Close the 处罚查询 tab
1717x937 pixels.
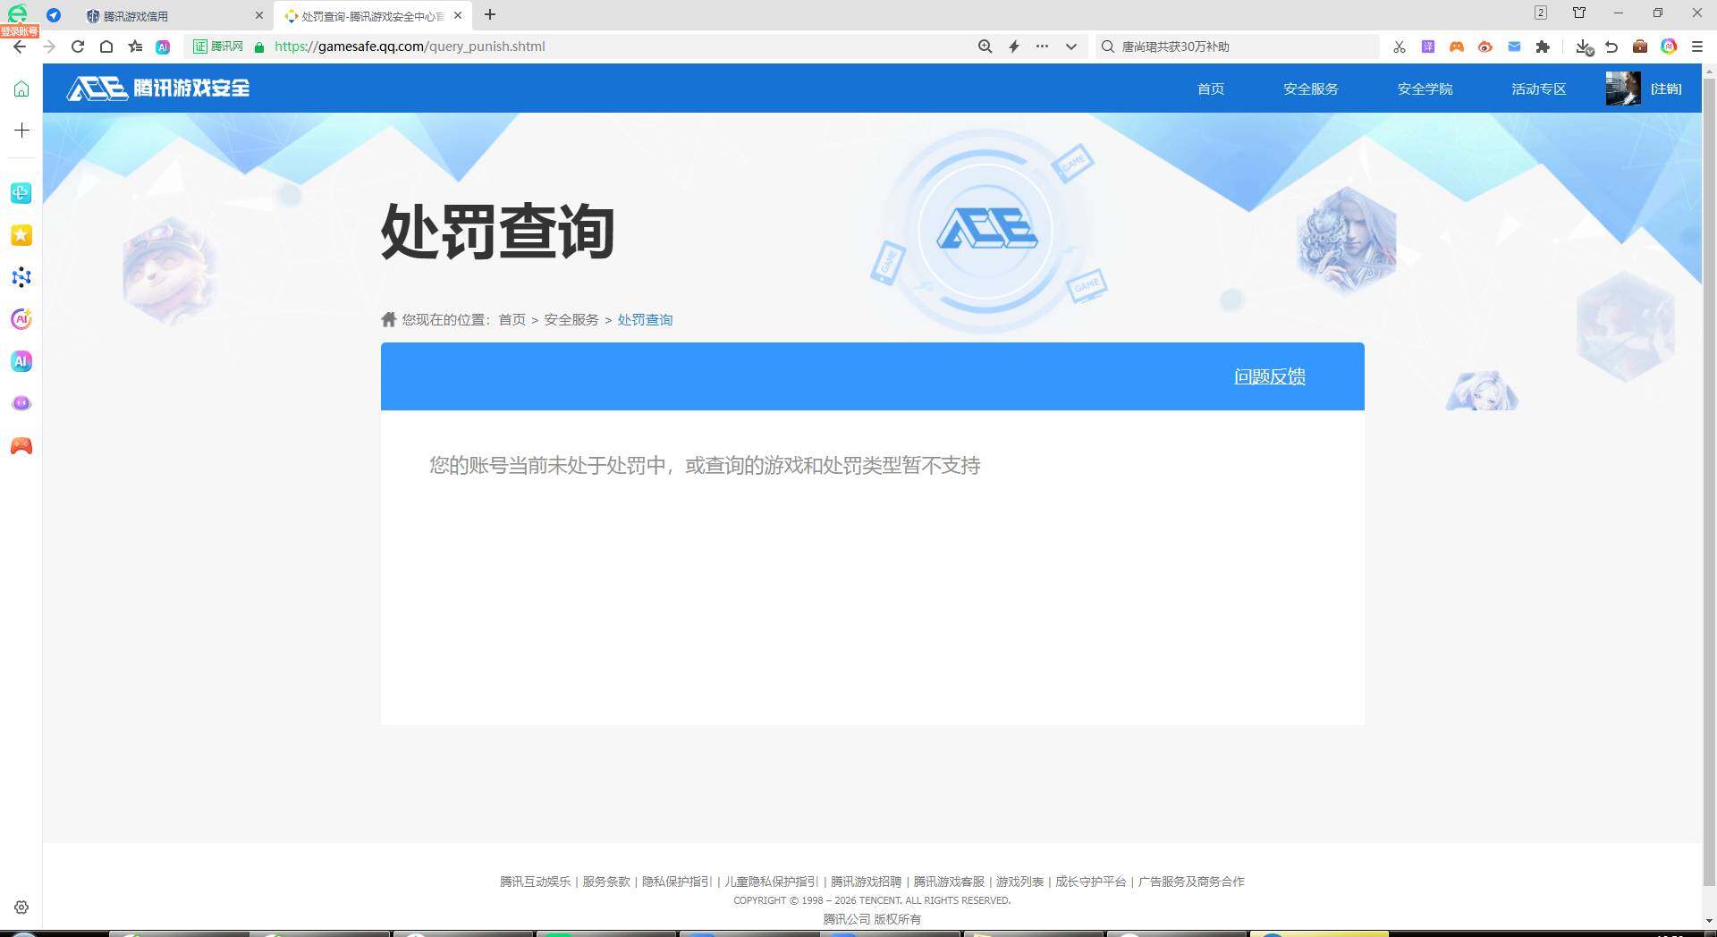click(458, 15)
